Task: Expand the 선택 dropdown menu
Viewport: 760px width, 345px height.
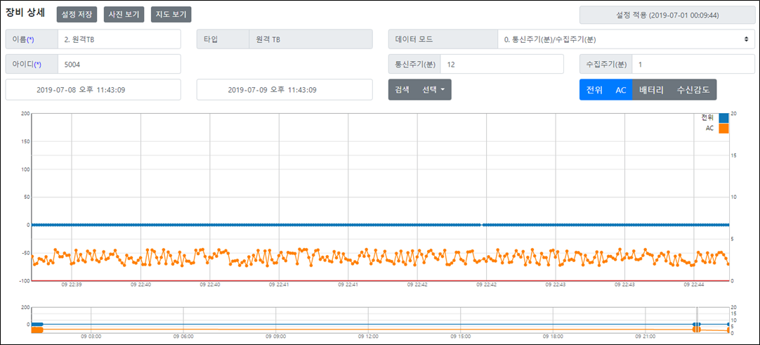Action: 433,90
